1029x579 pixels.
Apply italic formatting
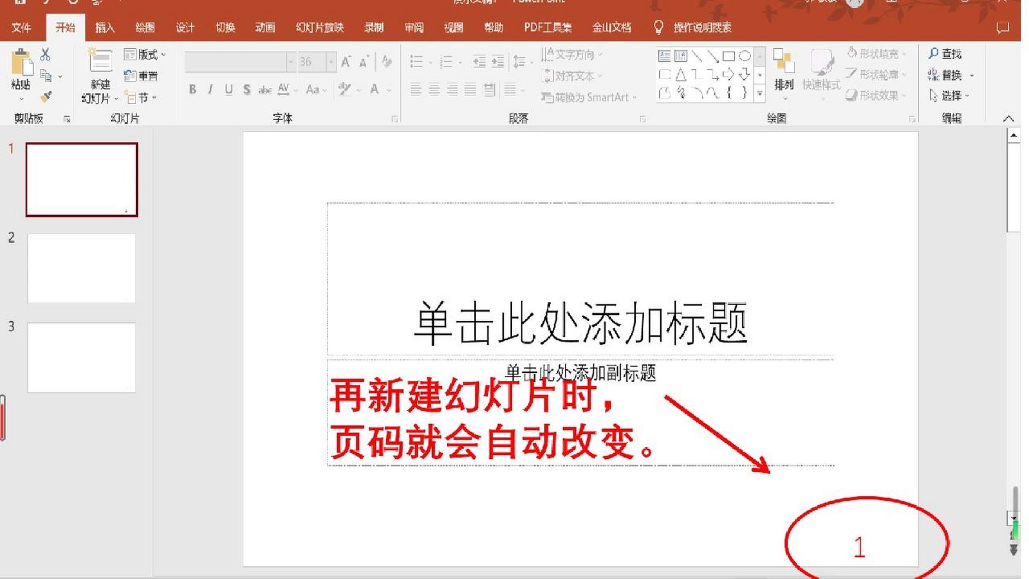click(x=211, y=90)
